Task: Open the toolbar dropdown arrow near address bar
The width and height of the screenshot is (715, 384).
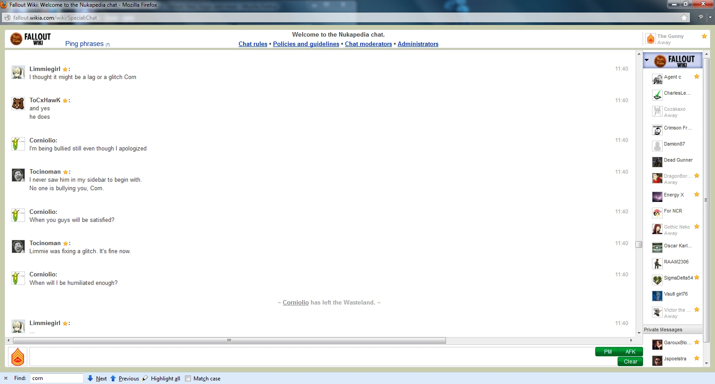Action: [x=711, y=17]
